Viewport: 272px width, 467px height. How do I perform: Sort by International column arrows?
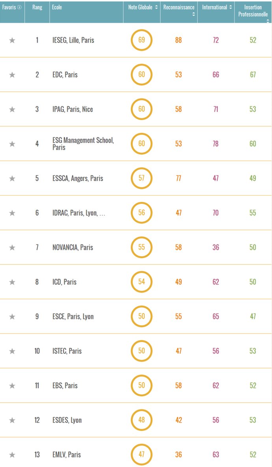[230, 8]
